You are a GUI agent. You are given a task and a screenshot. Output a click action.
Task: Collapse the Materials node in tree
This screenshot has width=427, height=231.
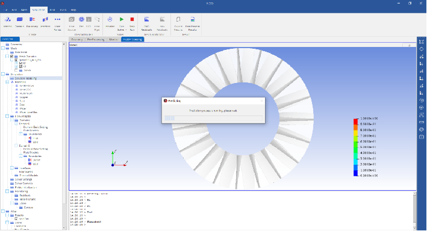(7, 82)
